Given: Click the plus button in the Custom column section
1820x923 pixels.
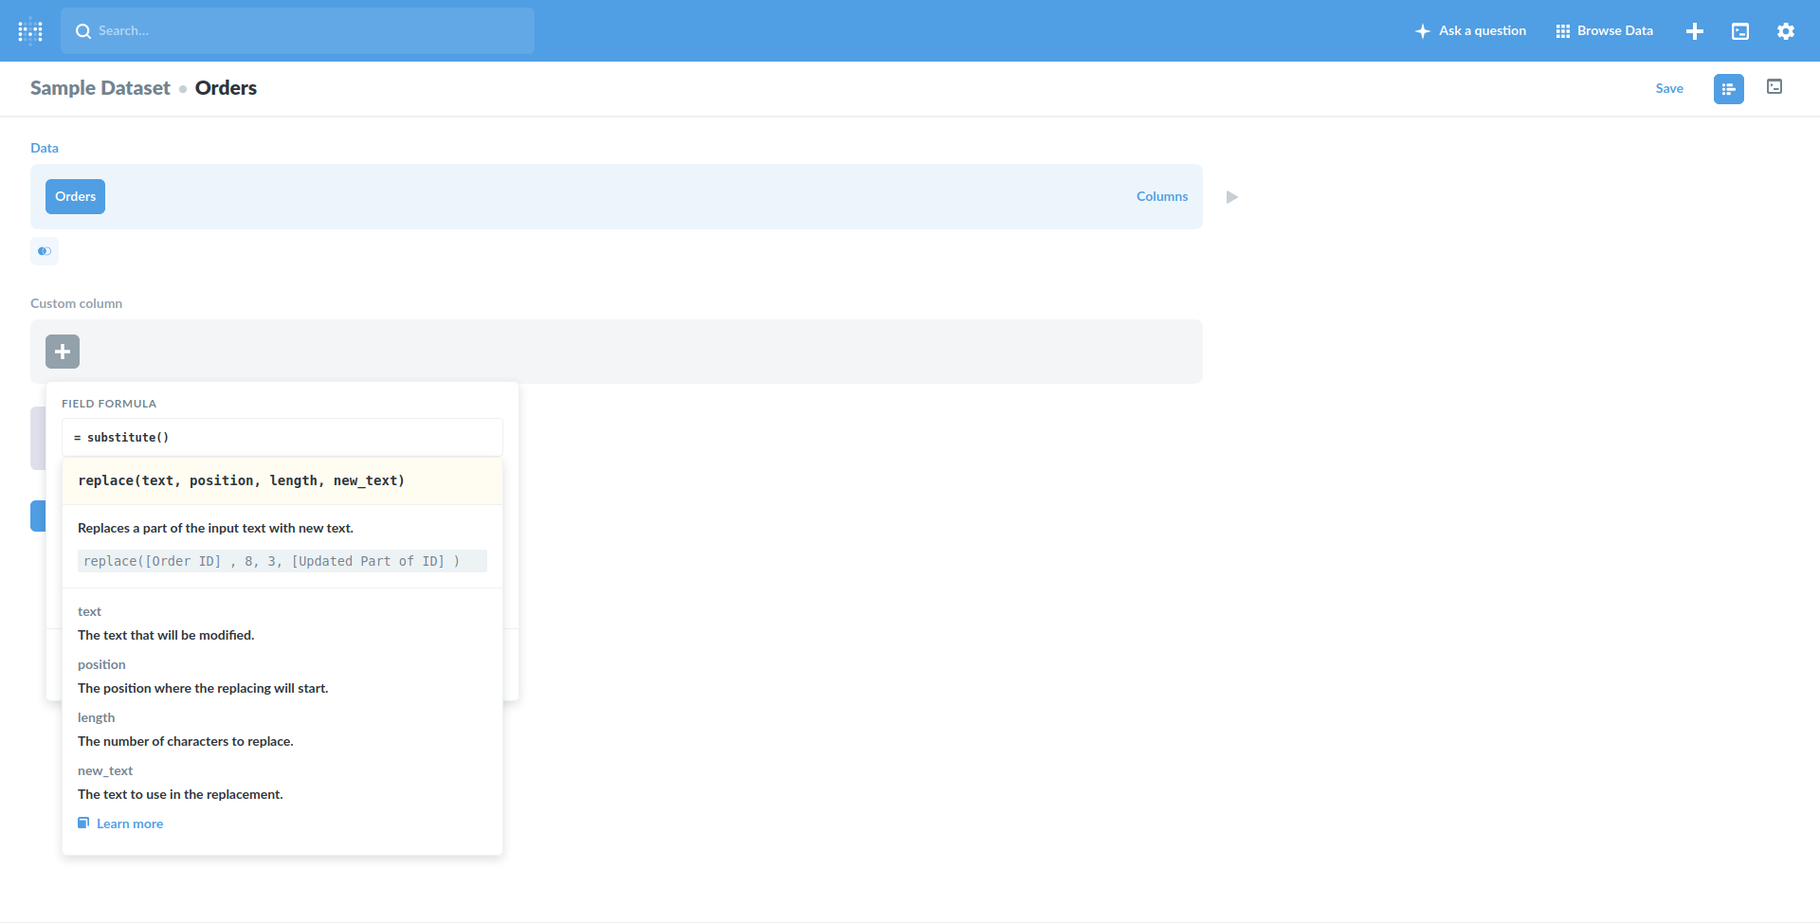Looking at the screenshot, I should (63, 351).
